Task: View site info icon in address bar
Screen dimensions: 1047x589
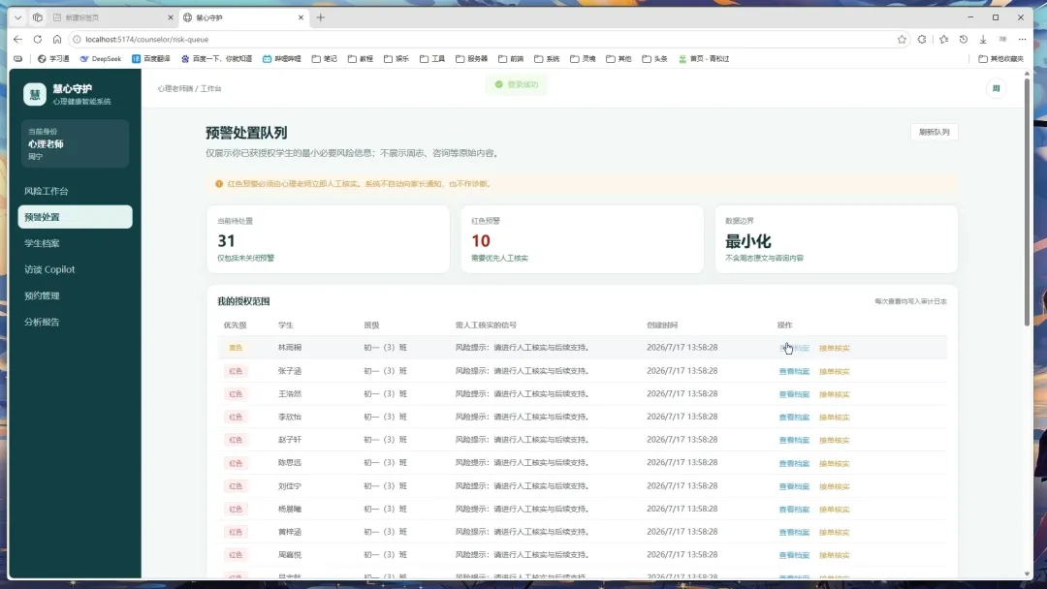Action: click(77, 40)
